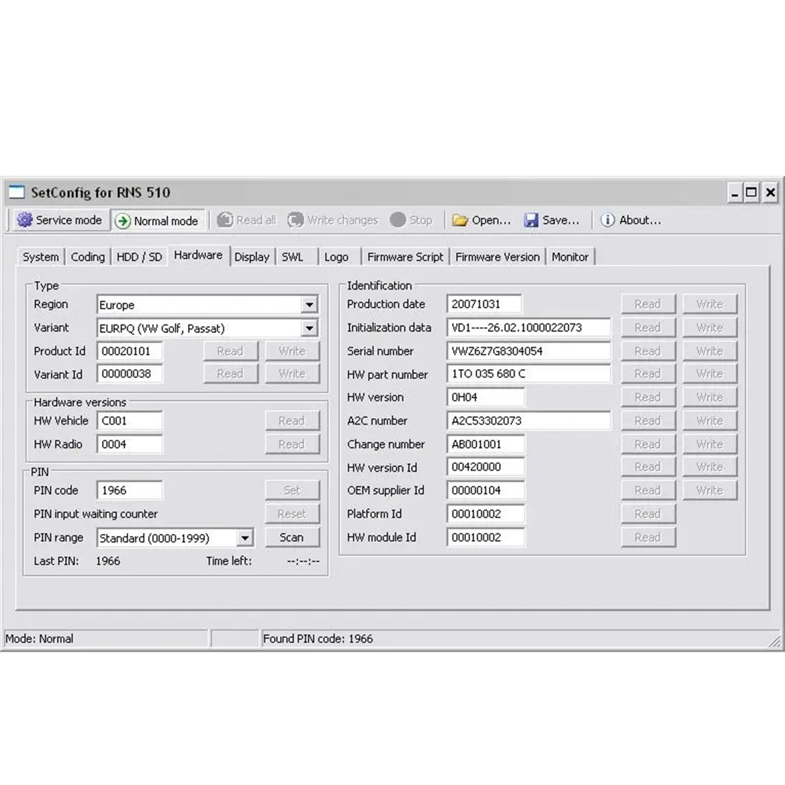
Task: Save configuration with Save… button
Action: pyautogui.click(x=552, y=220)
